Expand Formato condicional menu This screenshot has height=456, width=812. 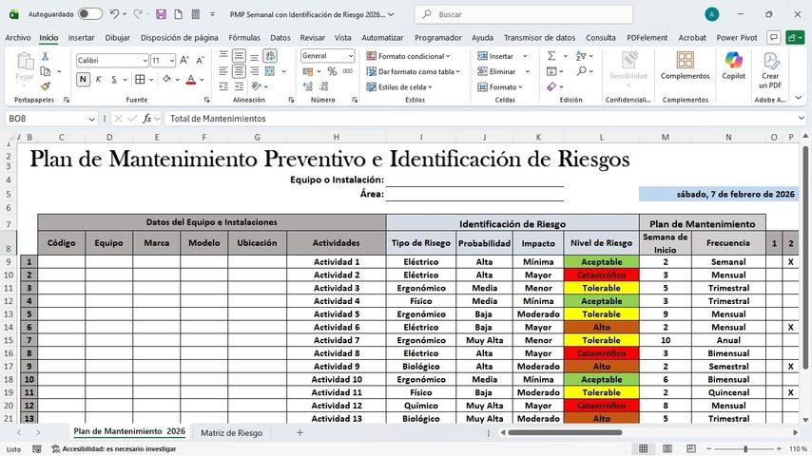point(408,56)
